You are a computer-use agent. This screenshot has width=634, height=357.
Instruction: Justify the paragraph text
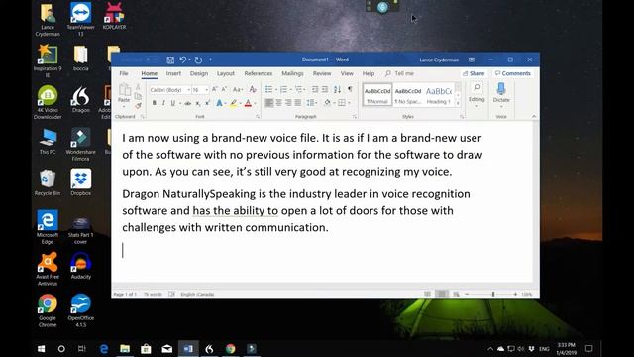tap(298, 103)
